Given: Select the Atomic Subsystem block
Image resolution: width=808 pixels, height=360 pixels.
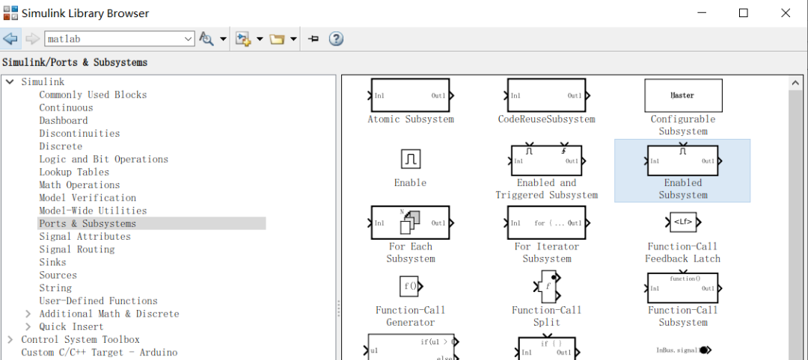Looking at the screenshot, I should (410, 95).
